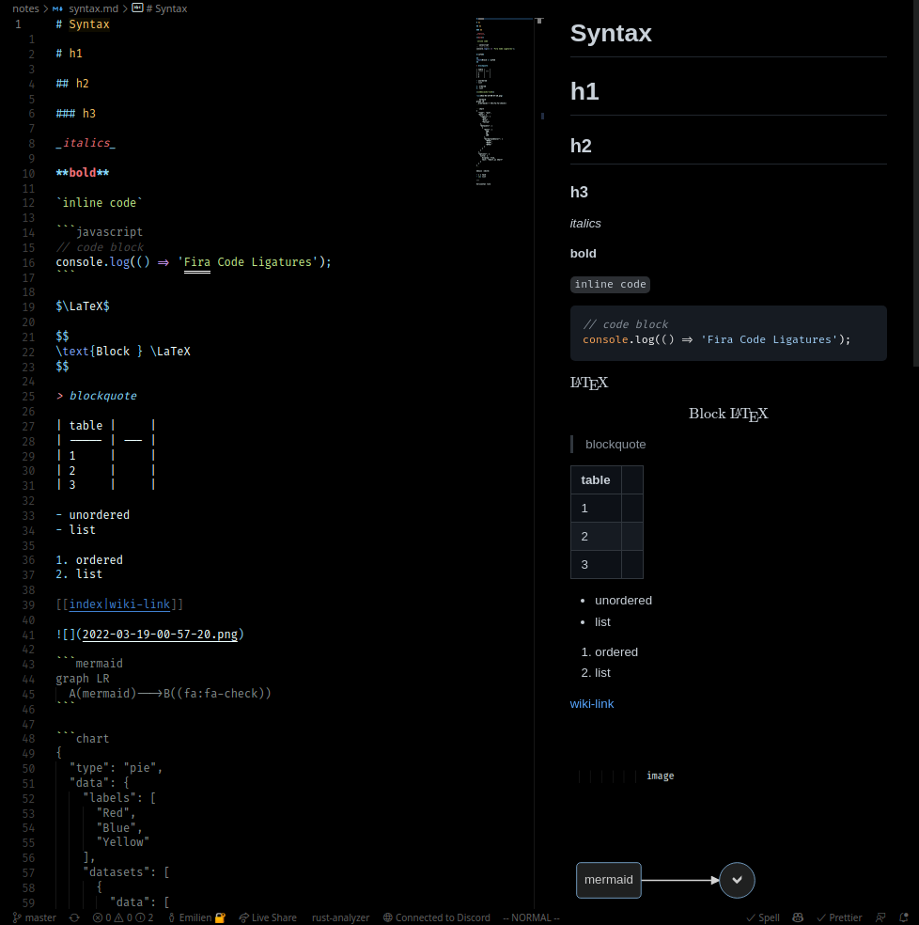Click the preview pane vertical scrollbar
919x925 pixels.
pyautogui.click(x=915, y=183)
